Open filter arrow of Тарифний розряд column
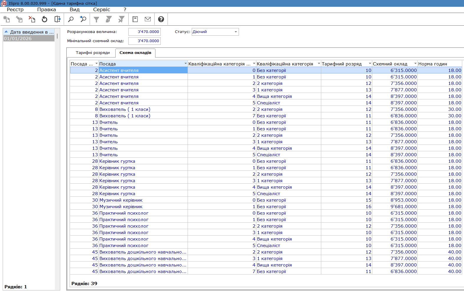The width and height of the screenshot is (464, 291). [370, 64]
